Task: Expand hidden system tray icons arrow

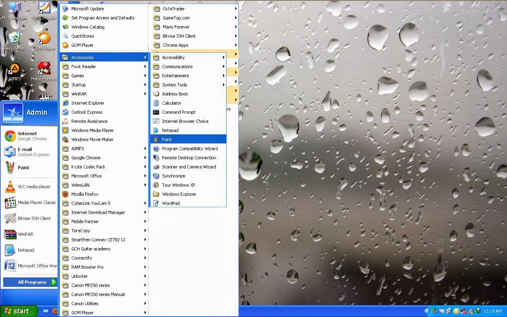Action: point(427,311)
